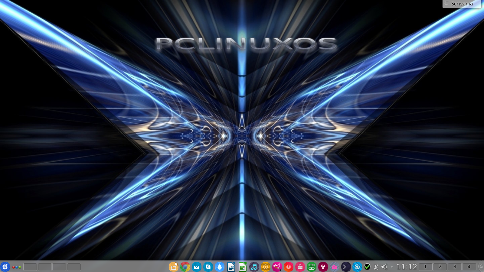Open the music note audio player
Viewport: 484px width, 272px height.
click(x=254, y=267)
